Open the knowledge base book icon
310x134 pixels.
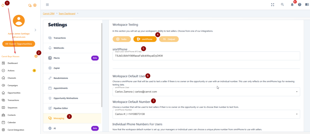(x=307, y=5)
